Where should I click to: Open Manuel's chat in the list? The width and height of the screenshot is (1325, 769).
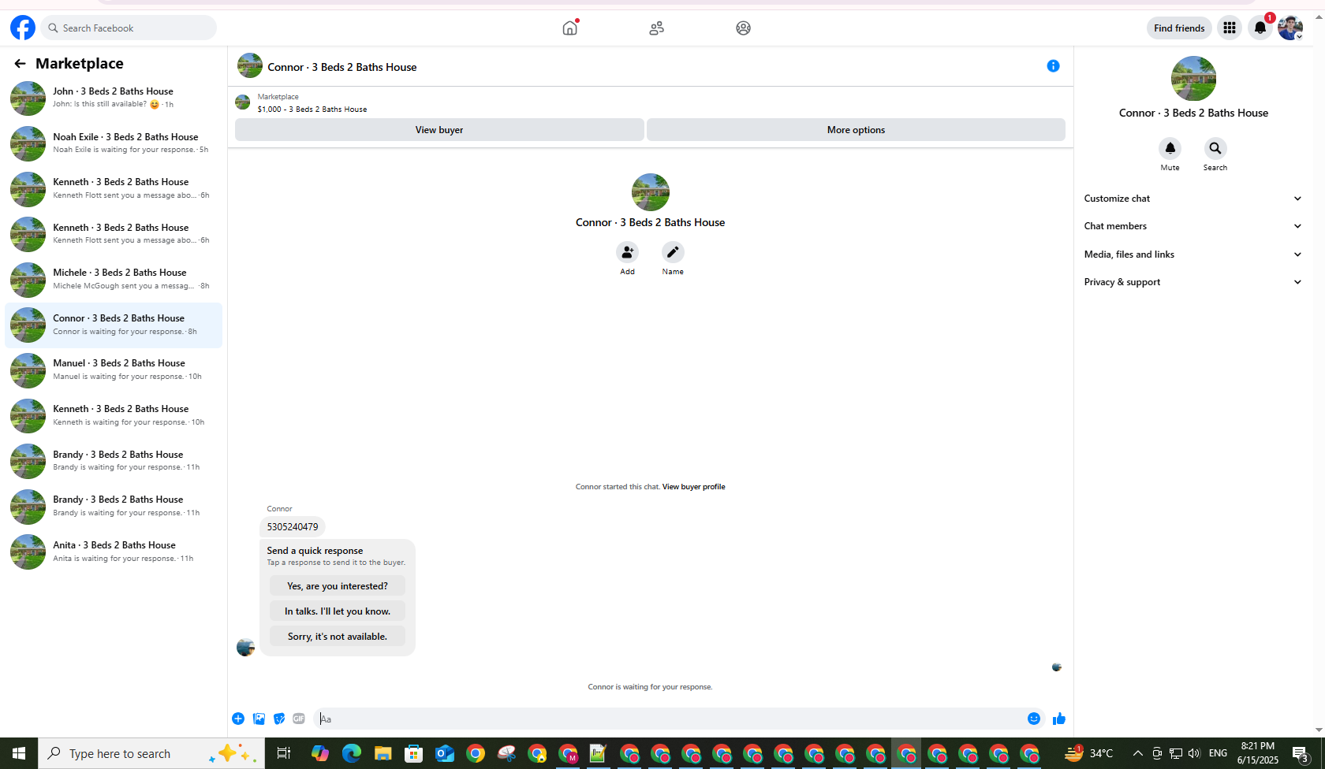pos(114,370)
